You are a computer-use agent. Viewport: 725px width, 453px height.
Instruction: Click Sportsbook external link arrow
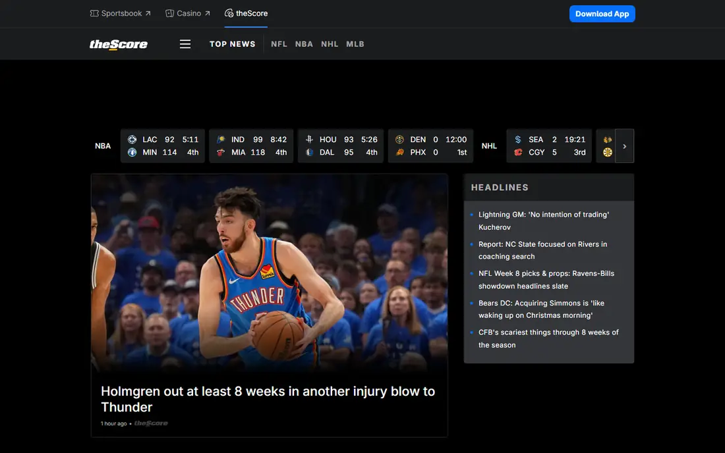pos(148,13)
